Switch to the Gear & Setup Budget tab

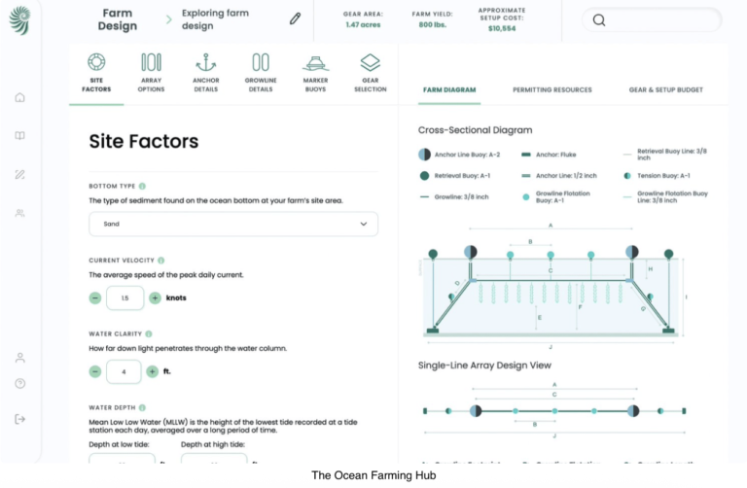[665, 90]
